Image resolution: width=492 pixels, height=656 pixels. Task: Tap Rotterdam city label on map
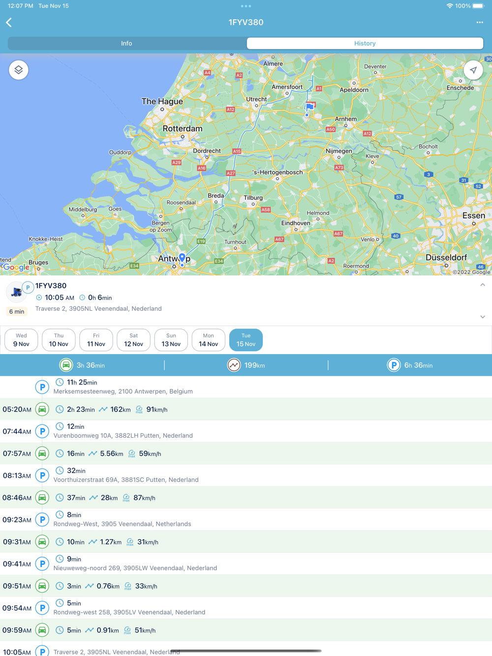pyautogui.click(x=183, y=128)
